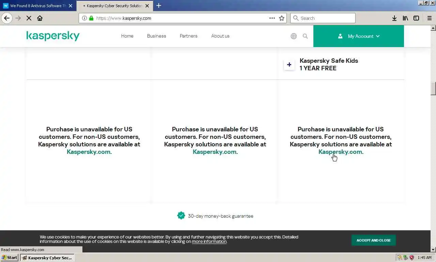Click the vertical scrollbar thumb
The width and height of the screenshot is (436, 262).
click(x=433, y=89)
